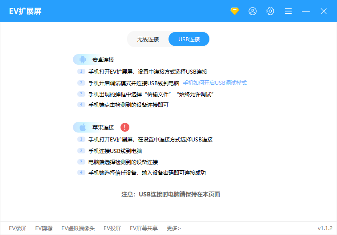Screen dimensions: 337x235
Task: Open the EV虚拟摄像头 footer link
Action: 78,228
